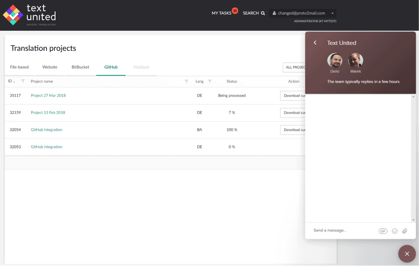Filter by Project name column
Viewport: 419px width, 266px height.
click(x=186, y=81)
